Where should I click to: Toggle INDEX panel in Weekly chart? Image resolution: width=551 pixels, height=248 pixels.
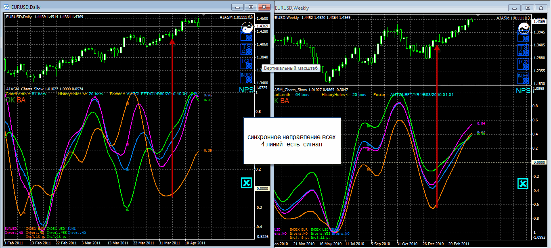click(x=523, y=78)
